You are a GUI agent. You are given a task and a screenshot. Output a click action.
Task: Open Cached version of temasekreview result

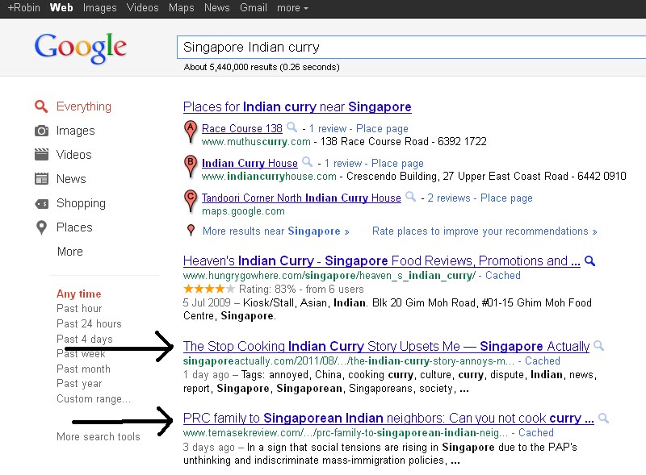click(535, 433)
